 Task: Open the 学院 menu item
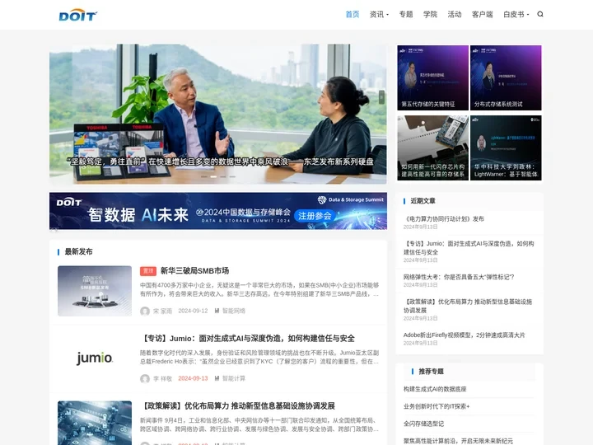coord(431,14)
